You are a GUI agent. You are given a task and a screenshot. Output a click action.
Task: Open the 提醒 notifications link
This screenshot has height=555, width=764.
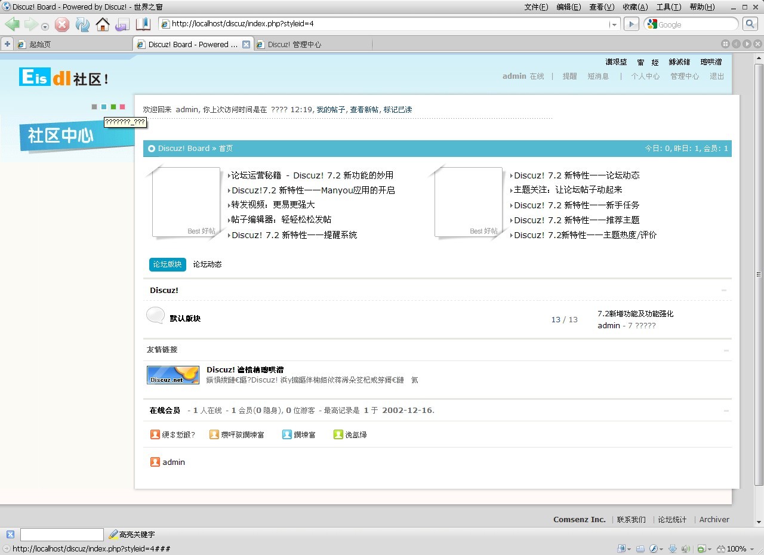(x=569, y=76)
